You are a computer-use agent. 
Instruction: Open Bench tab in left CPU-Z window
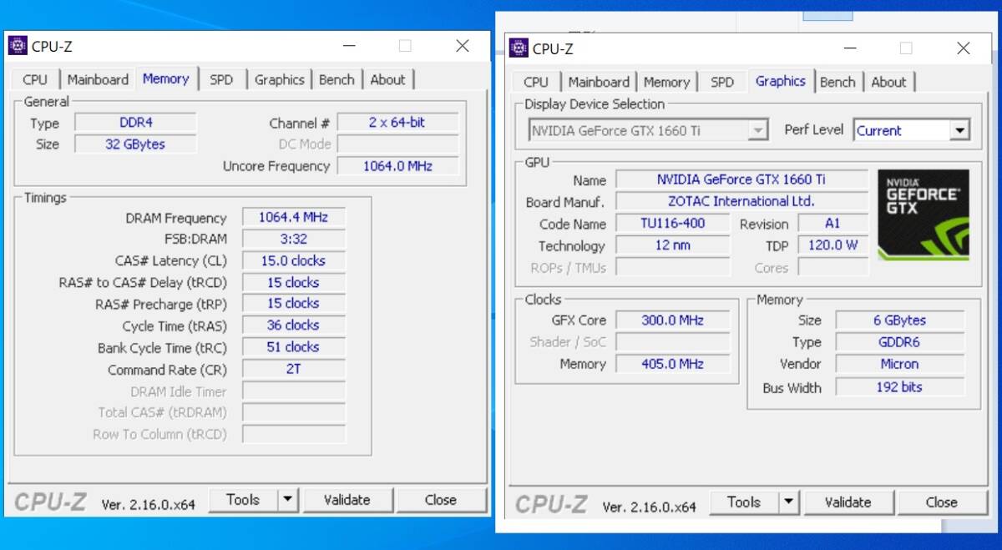337,80
